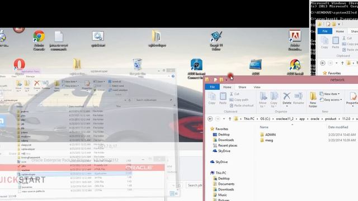
Task: Select Home tab of network window
Action: tap(227, 87)
